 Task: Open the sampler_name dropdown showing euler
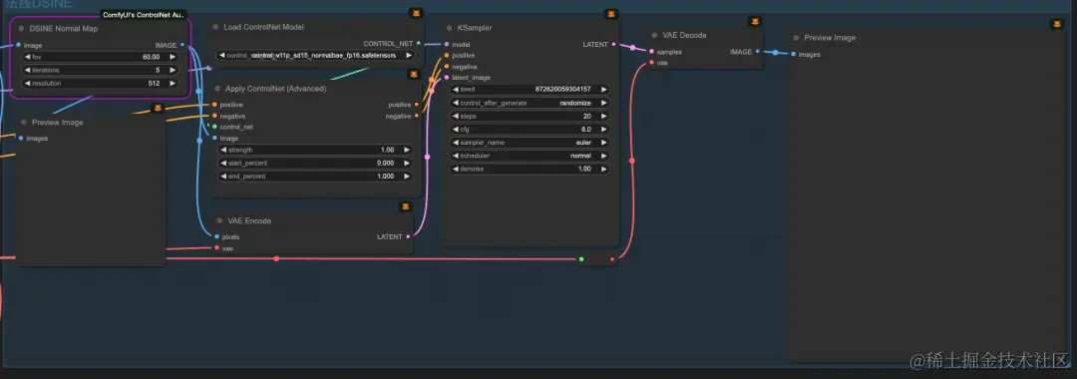coord(530,142)
